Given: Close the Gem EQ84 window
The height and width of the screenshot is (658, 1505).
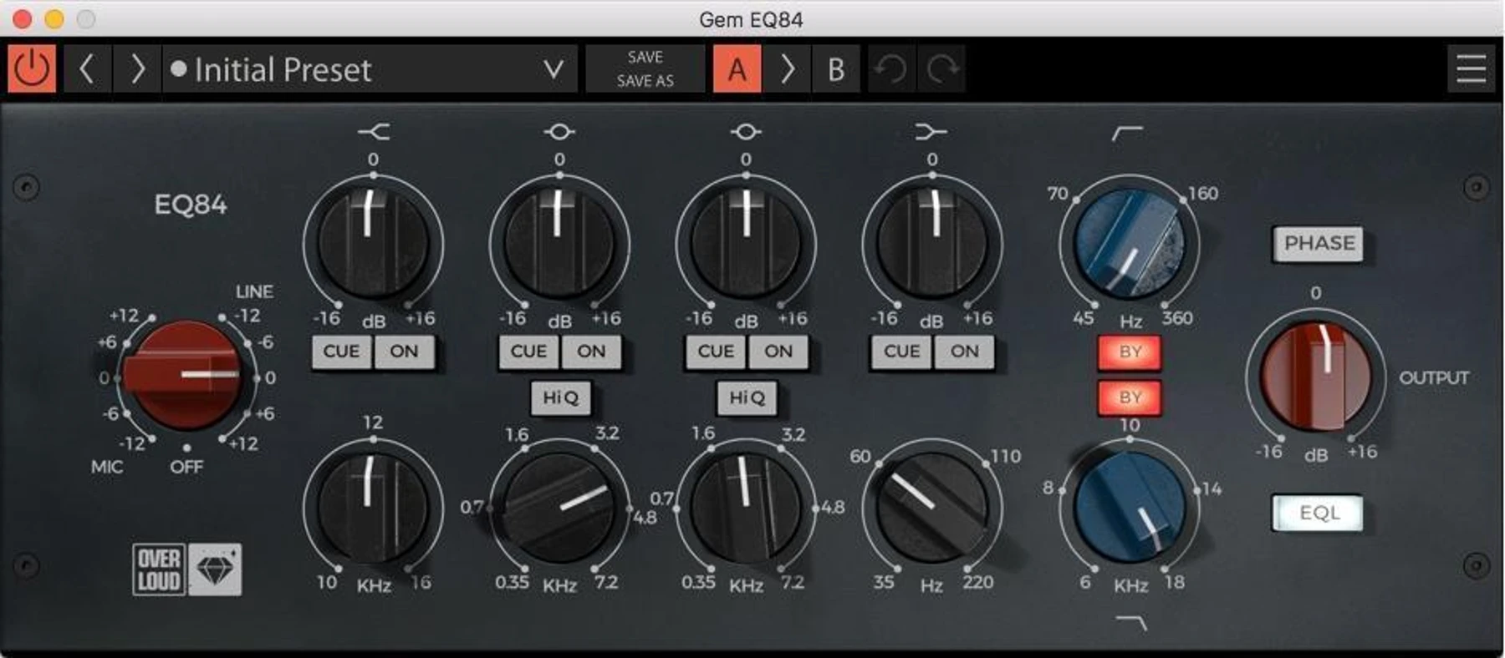Looking at the screenshot, I should click(23, 18).
